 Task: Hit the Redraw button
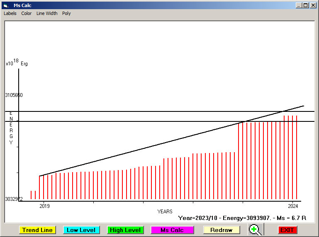[x=222, y=230]
